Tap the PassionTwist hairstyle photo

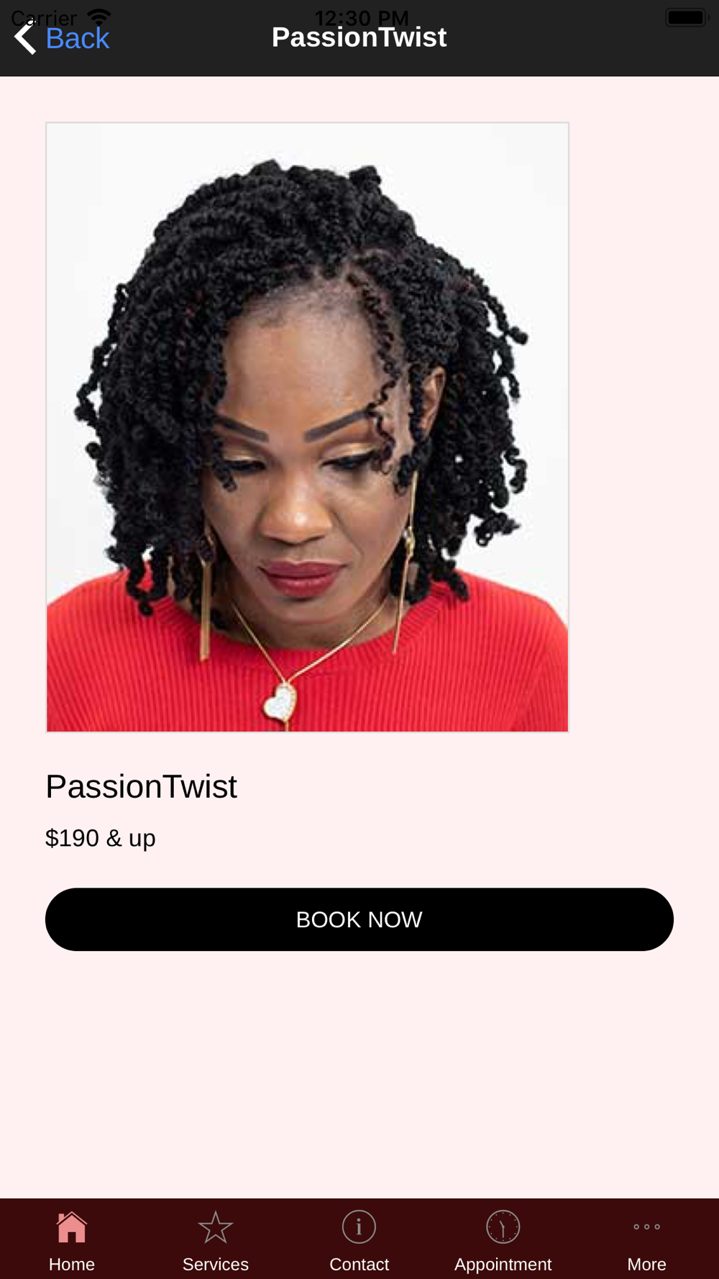tap(308, 427)
